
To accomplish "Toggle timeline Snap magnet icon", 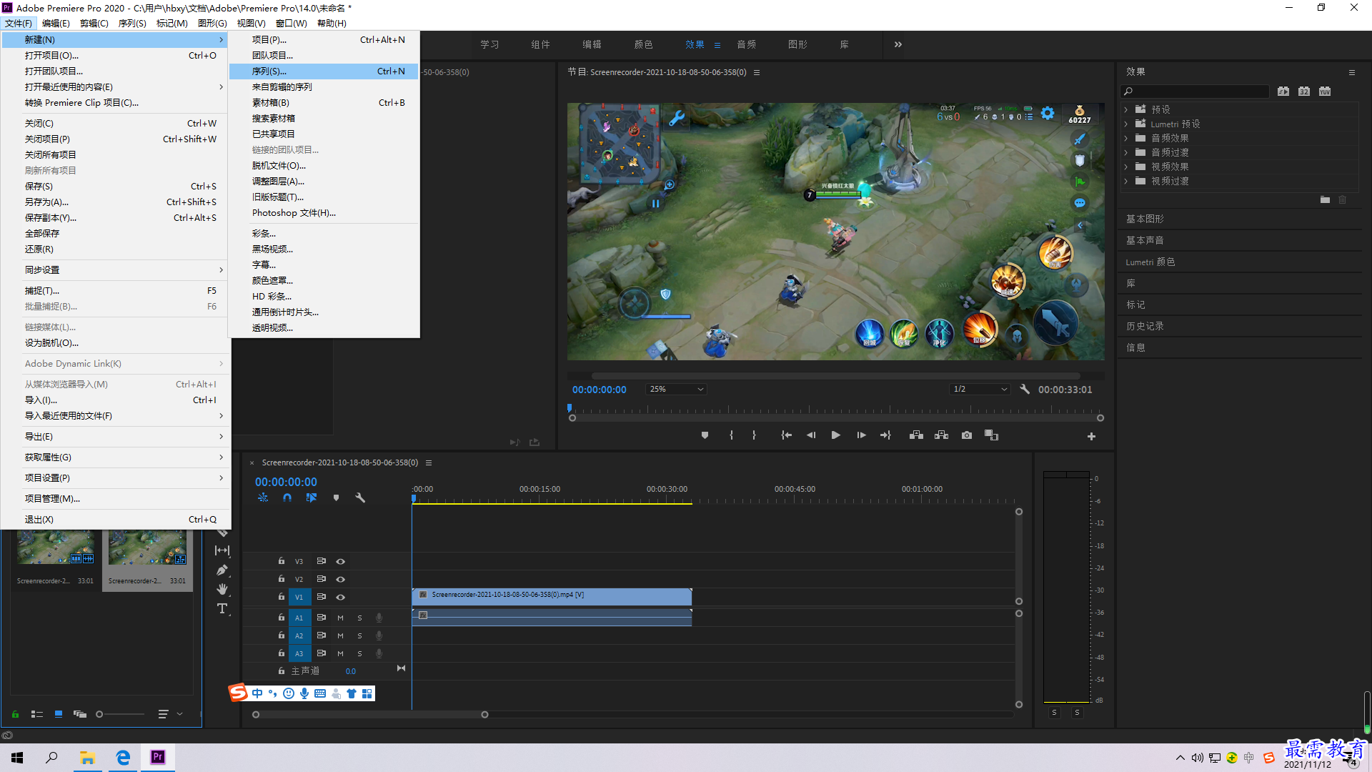I will pyautogui.click(x=287, y=498).
